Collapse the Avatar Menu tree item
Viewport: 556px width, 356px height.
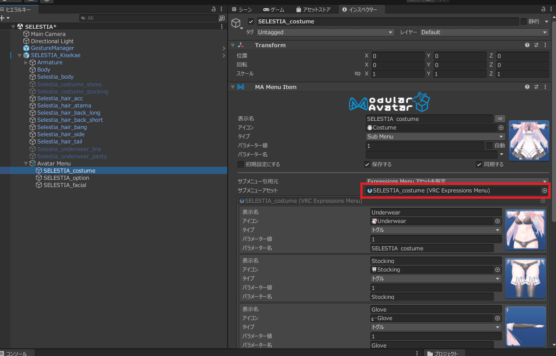pyautogui.click(x=26, y=163)
